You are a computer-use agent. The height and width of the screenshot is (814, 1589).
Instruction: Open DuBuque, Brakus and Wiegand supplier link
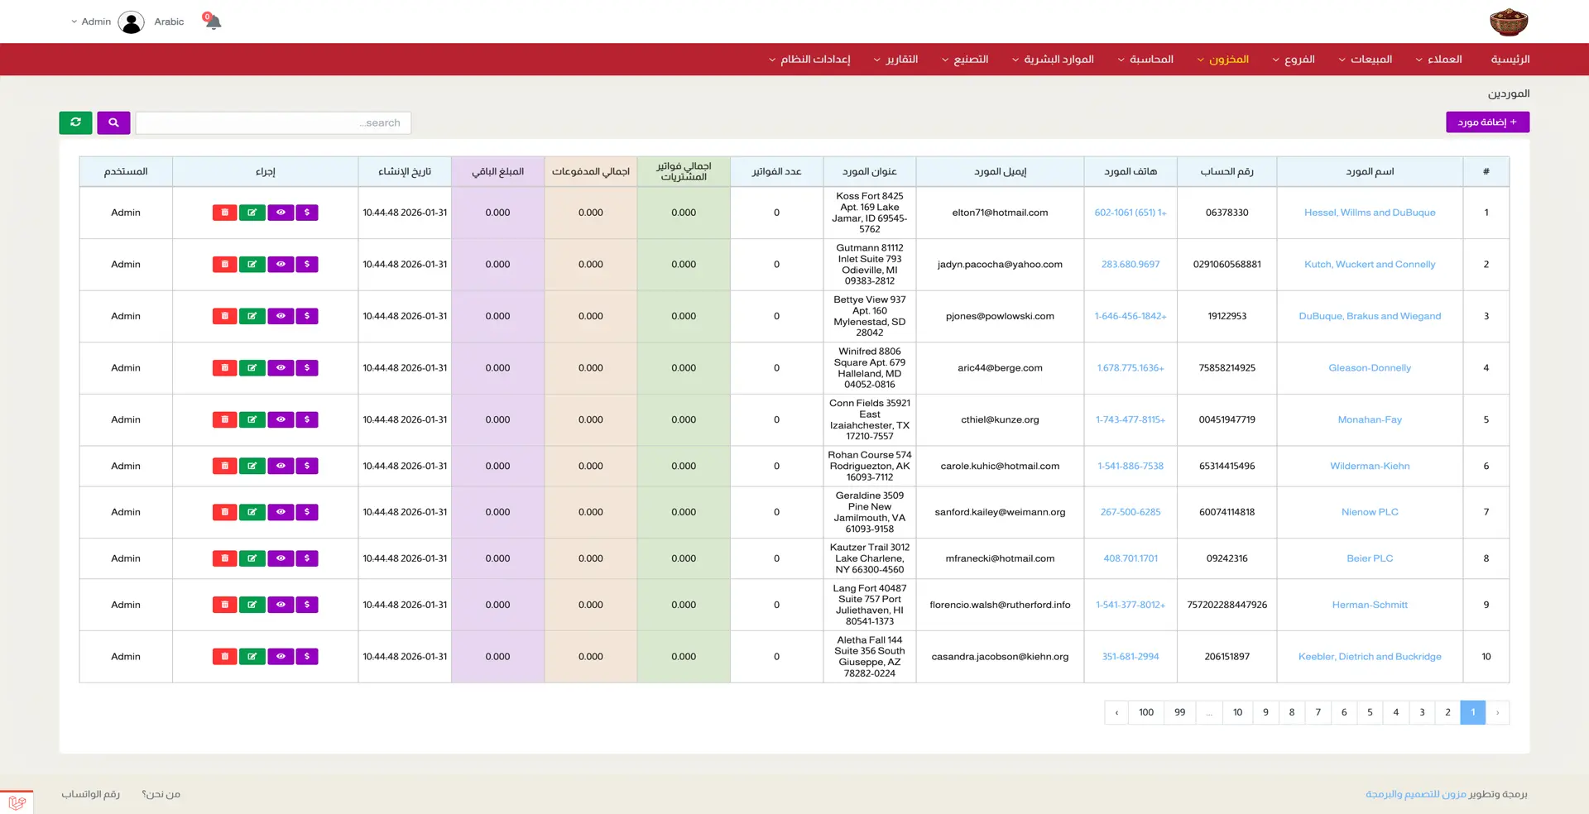[x=1370, y=316]
